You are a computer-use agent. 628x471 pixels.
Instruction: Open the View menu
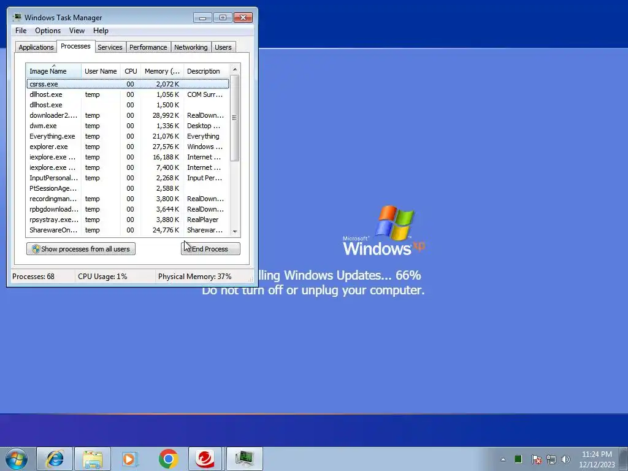[77, 31]
